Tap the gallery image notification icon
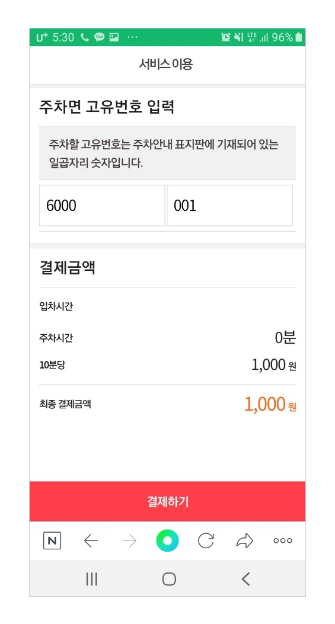The height and width of the screenshot is (624, 335). pos(114,37)
